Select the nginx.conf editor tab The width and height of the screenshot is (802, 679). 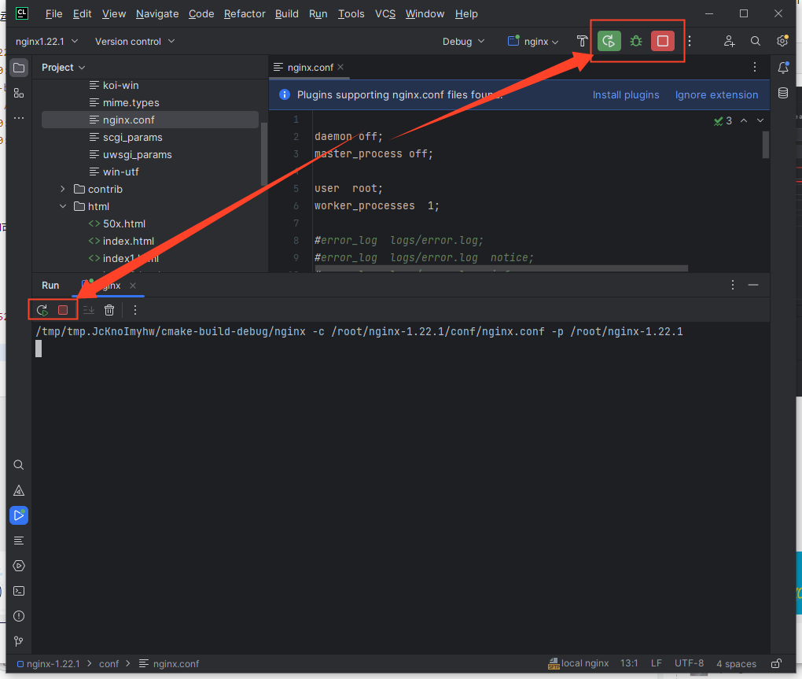click(x=310, y=67)
